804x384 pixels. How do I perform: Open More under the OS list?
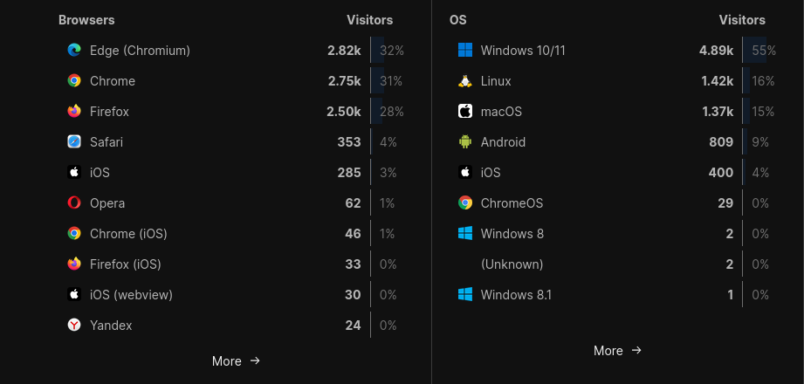617,351
